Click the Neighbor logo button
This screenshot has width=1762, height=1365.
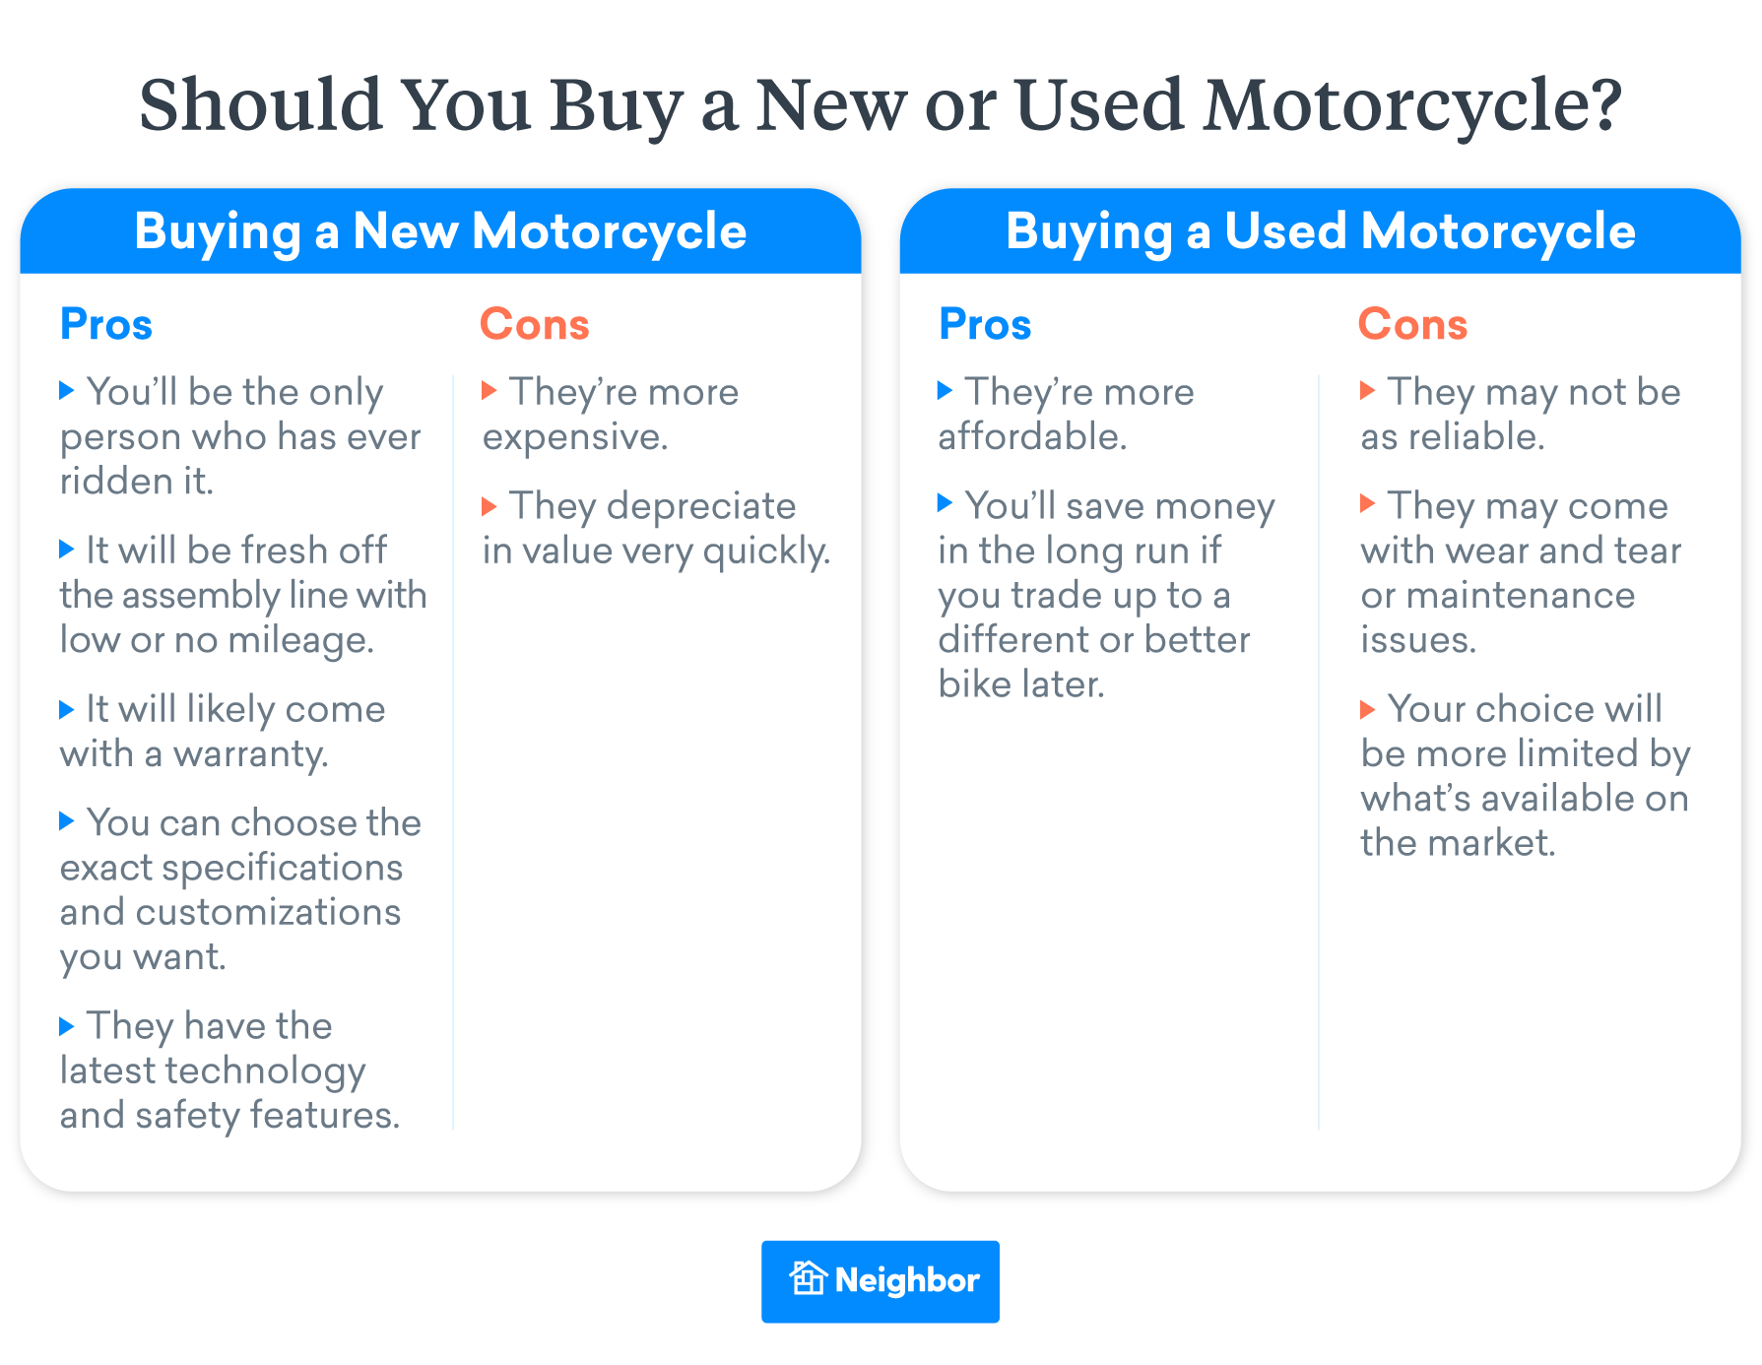[881, 1280]
